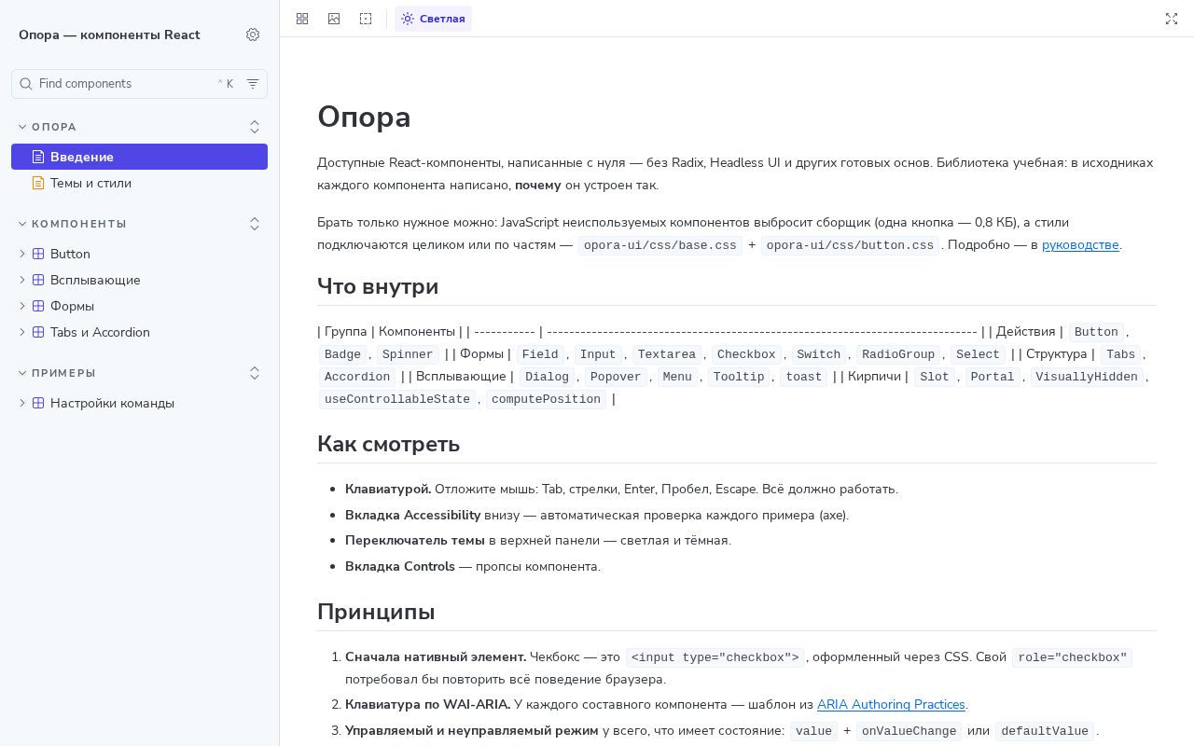This screenshot has width=1194, height=746.
Task: Open the sidebar settings gear menu
Action: (x=253, y=35)
